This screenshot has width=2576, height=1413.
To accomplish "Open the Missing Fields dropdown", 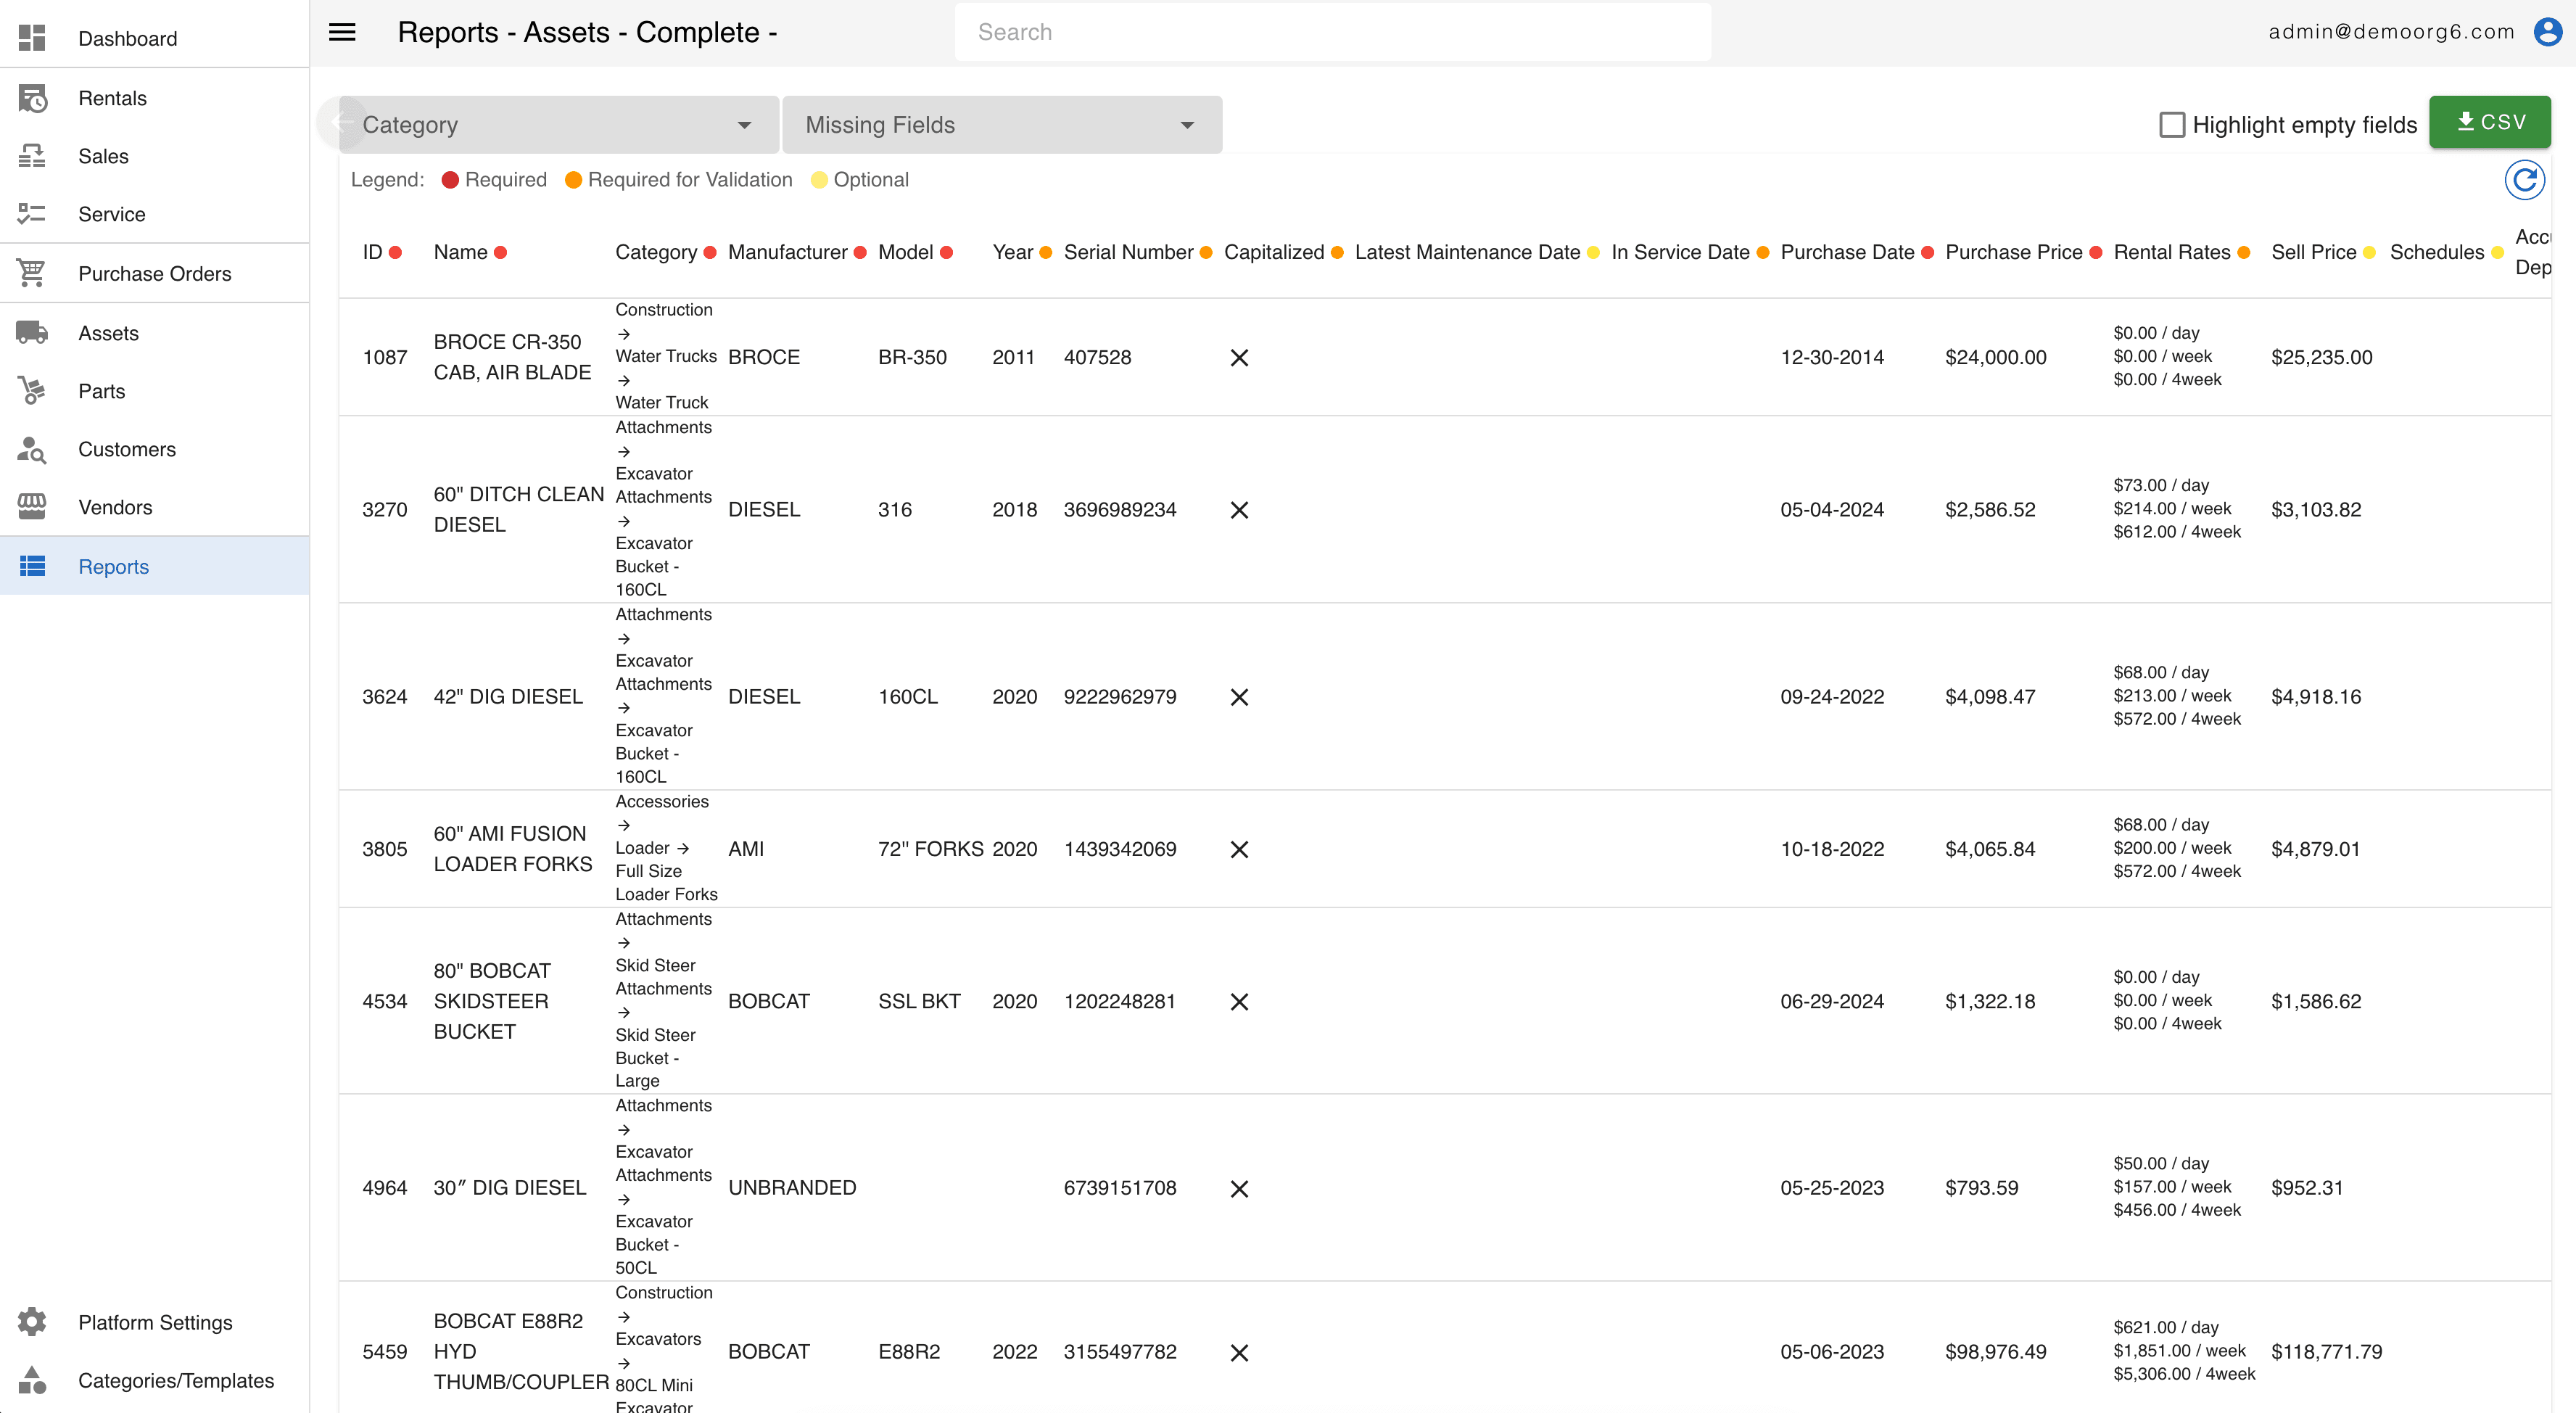I will click(x=1002, y=125).
